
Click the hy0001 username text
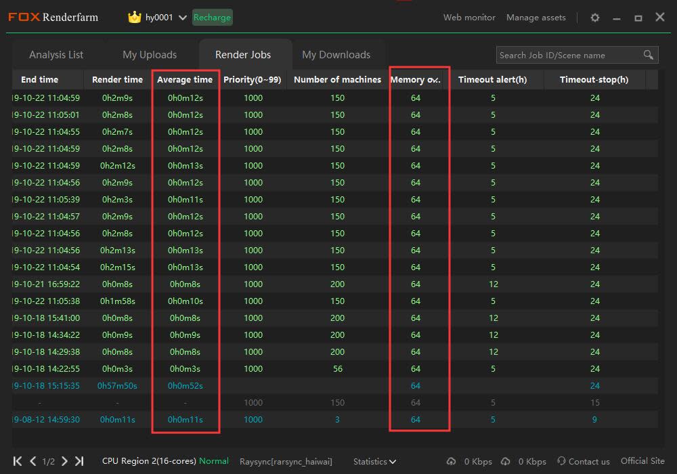click(159, 18)
